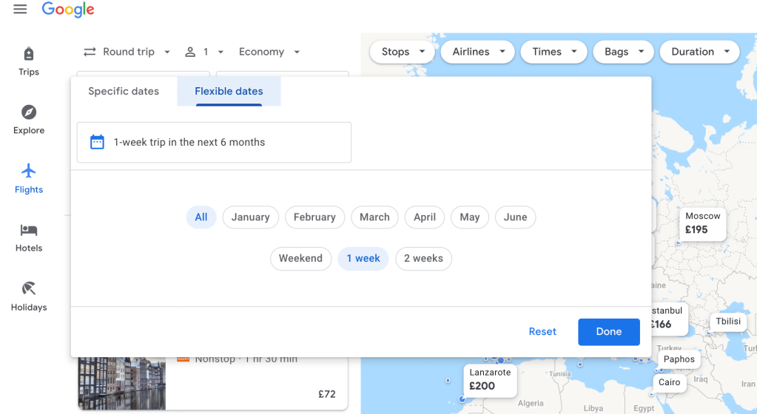
Task: Open the Airlines filter dropdown
Action: click(x=477, y=52)
